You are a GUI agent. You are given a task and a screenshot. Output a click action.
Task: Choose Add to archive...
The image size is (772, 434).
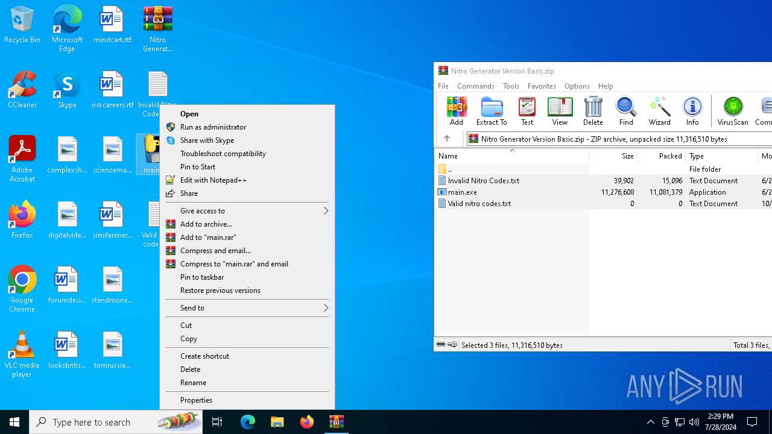pos(247,224)
